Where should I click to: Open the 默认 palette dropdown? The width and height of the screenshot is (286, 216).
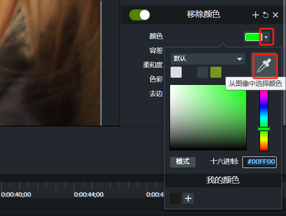coord(208,59)
